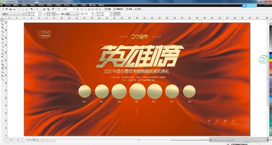Click the cloud download speed widget

pos(249,6)
